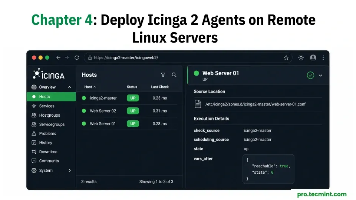
Task: Click the padlock site info icon
Action: point(90,58)
